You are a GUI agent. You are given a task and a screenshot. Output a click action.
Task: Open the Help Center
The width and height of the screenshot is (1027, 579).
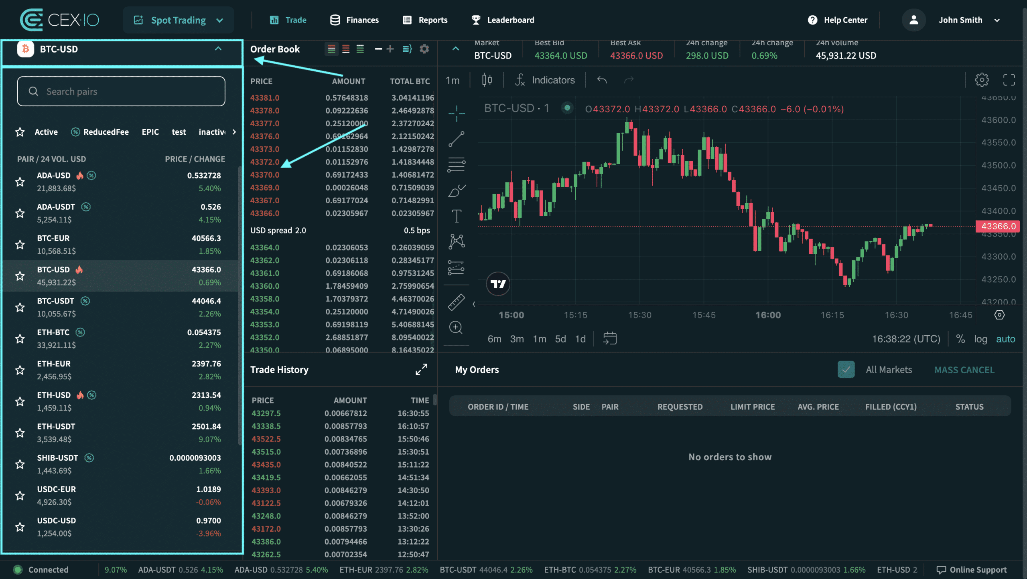point(838,20)
